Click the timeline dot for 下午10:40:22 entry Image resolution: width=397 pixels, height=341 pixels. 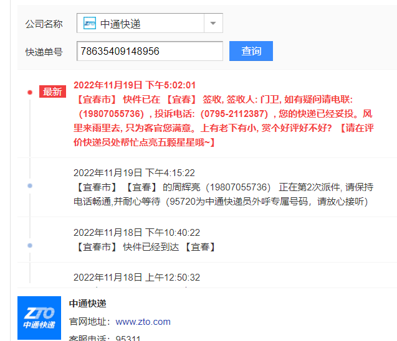pos(30,245)
